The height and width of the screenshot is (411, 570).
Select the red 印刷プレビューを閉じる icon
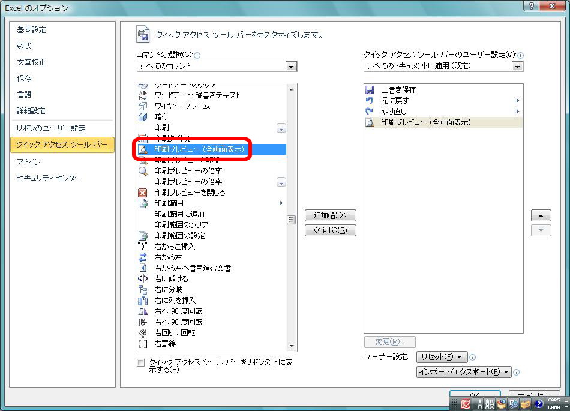(x=143, y=193)
